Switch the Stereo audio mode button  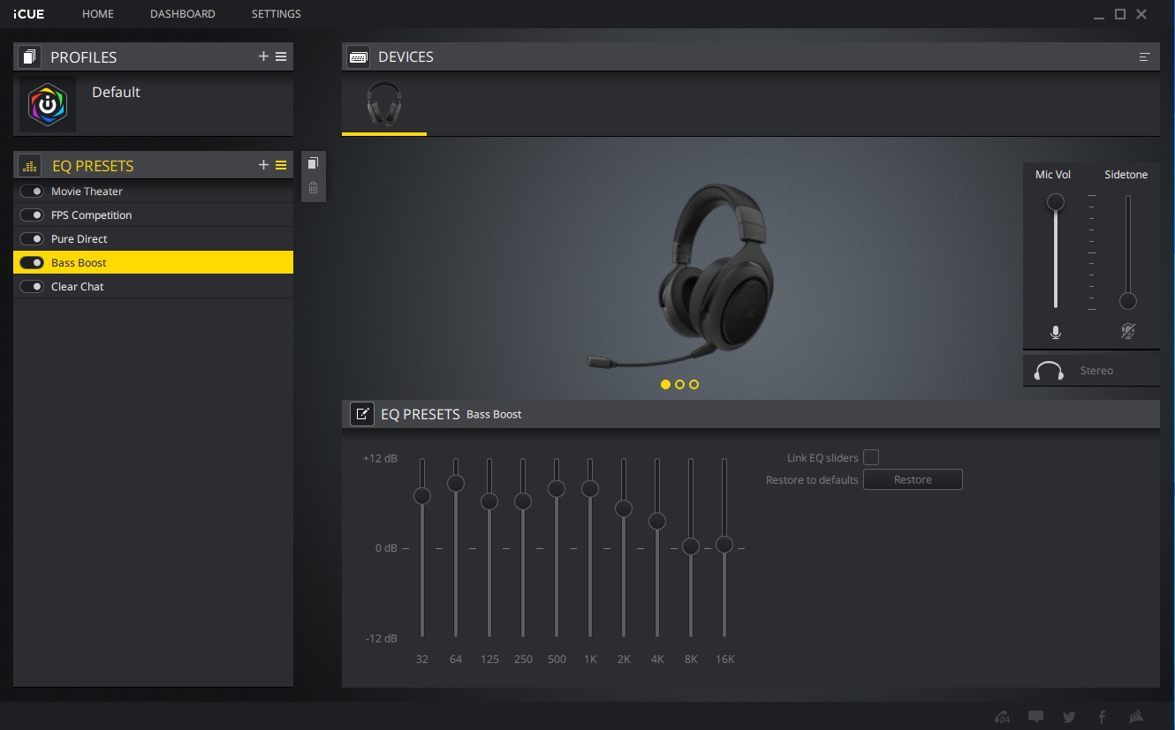point(1050,371)
